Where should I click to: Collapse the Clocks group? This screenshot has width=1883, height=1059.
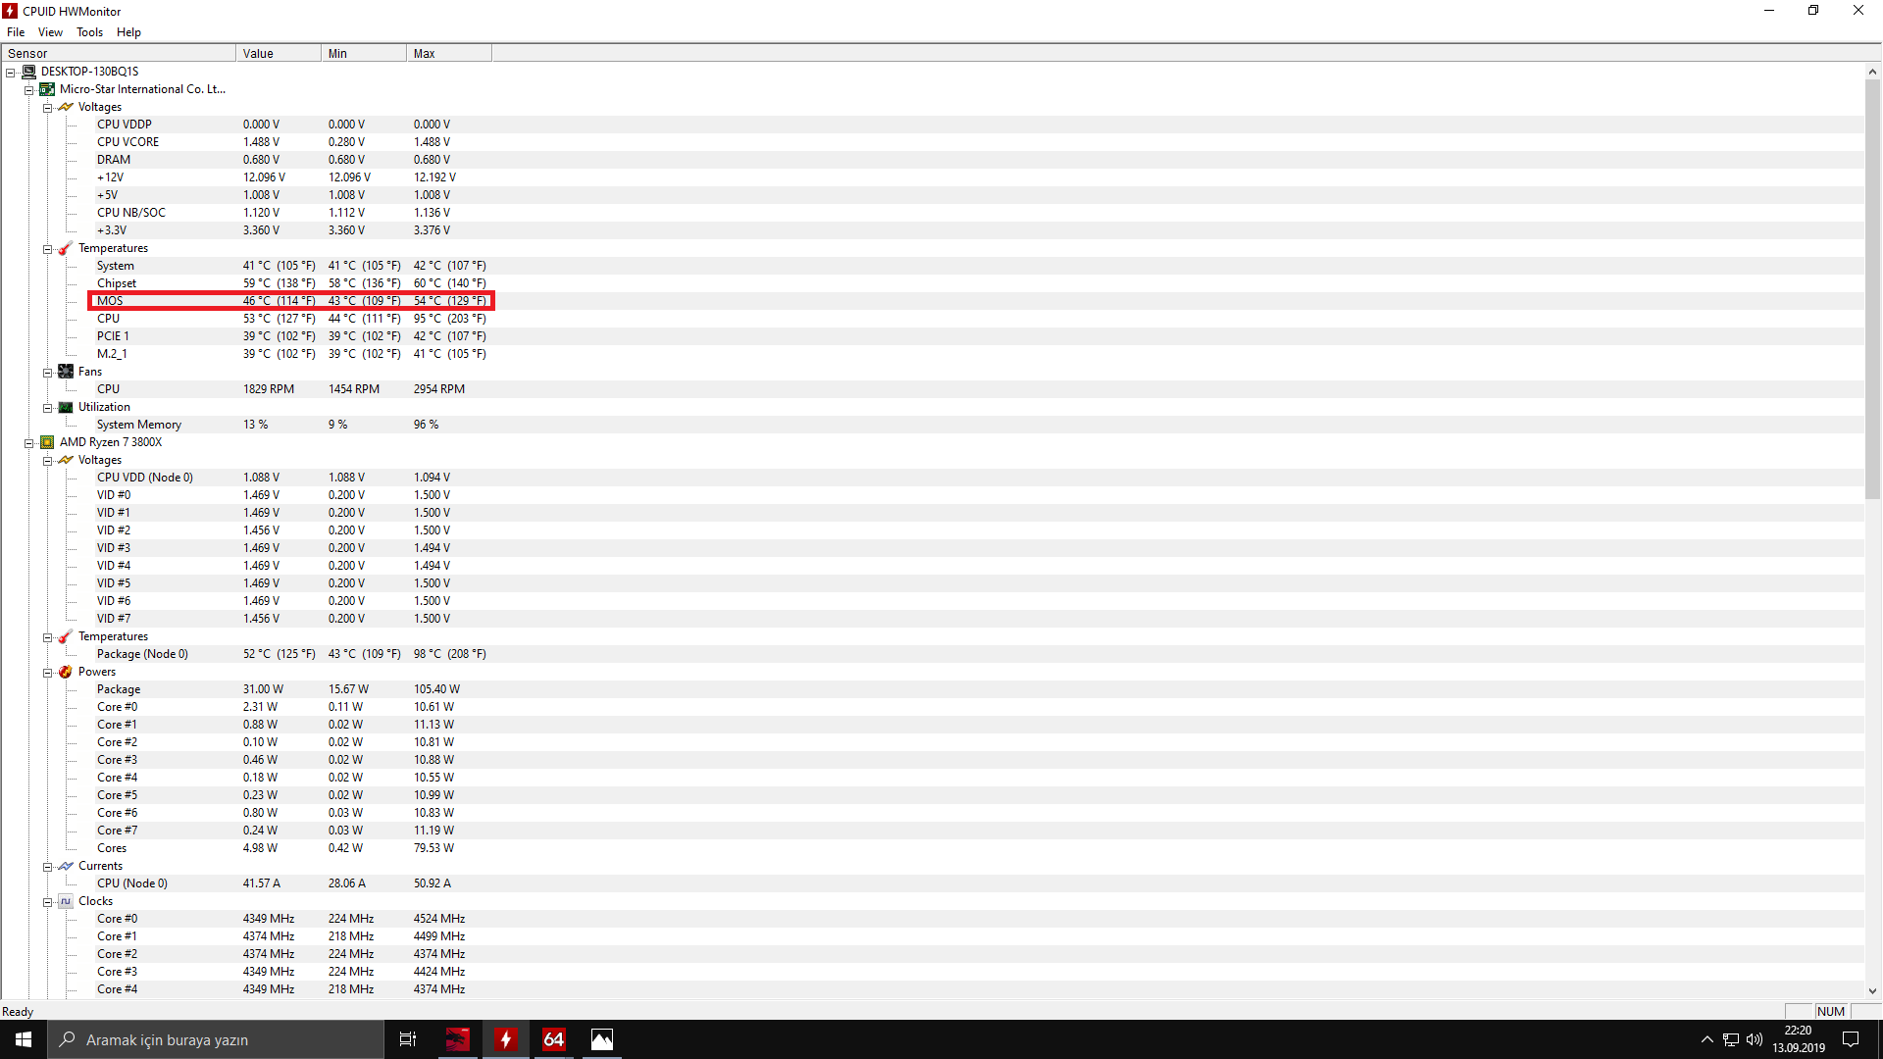click(47, 901)
